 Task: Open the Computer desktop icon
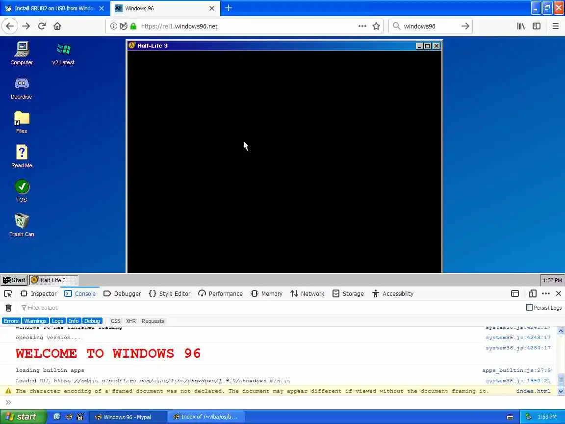(22, 53)
